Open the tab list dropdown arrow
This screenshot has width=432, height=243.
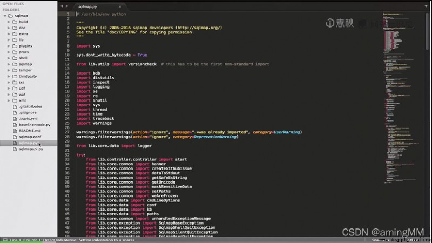click(x=426, y=6)
